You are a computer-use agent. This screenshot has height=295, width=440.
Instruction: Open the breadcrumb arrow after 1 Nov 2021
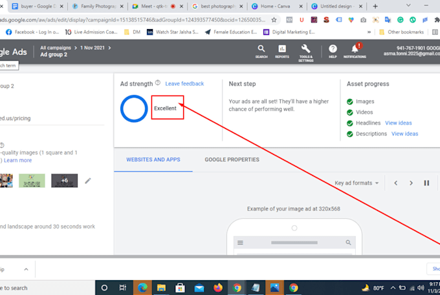click(x=109, y=48)
